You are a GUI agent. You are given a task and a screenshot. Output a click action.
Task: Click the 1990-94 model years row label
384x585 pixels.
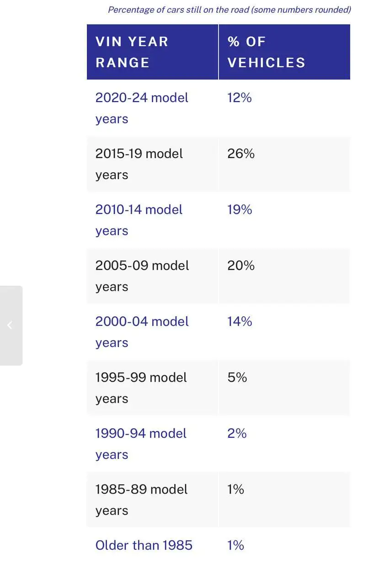tap(141, 444)
